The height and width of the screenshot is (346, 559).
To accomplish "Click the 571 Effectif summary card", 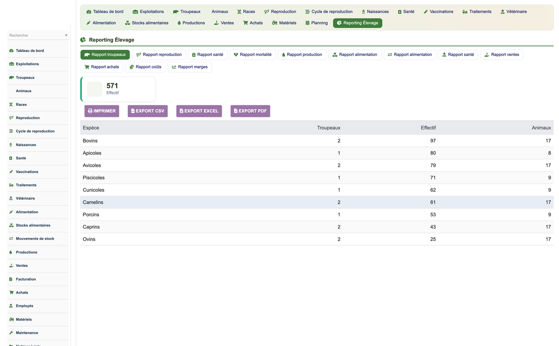I will (118, 89).
